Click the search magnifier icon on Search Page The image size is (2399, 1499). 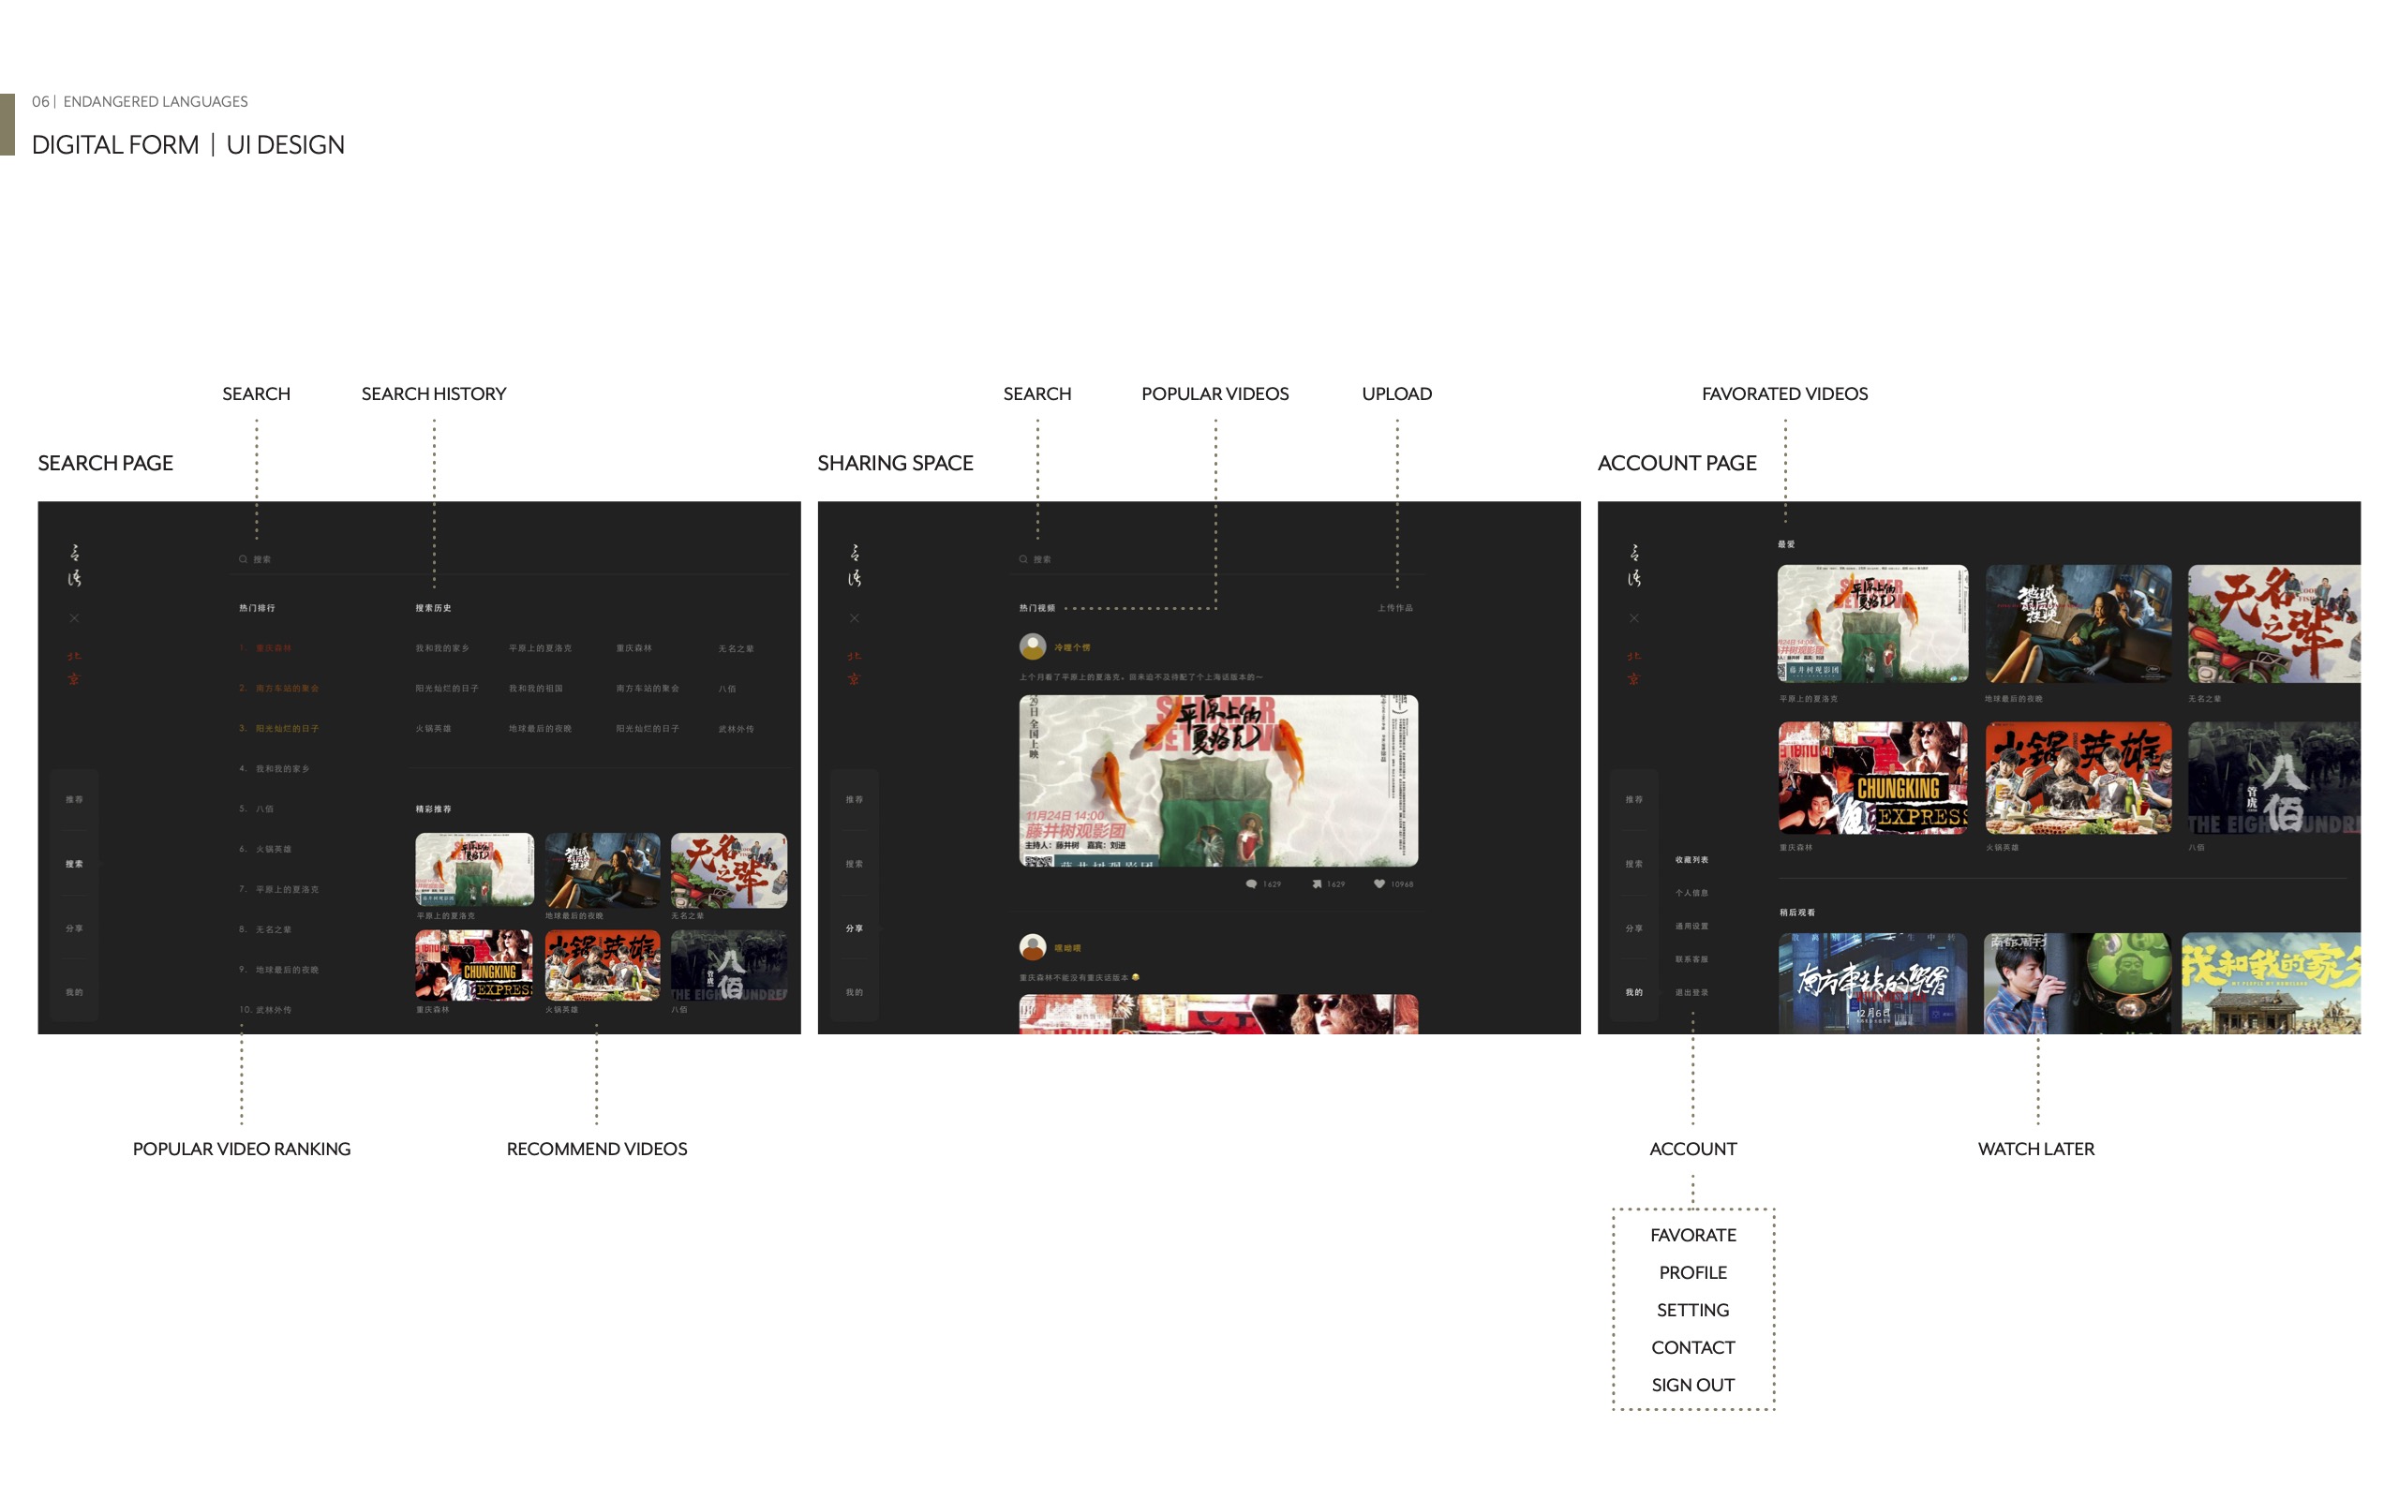click(x=243, y=559)
